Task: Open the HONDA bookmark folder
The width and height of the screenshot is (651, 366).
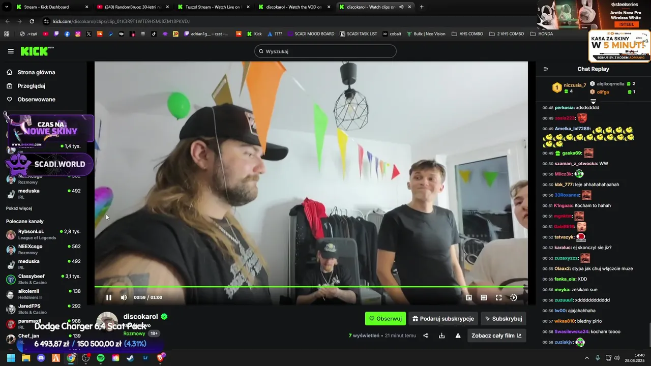Action: pos(542,34)
